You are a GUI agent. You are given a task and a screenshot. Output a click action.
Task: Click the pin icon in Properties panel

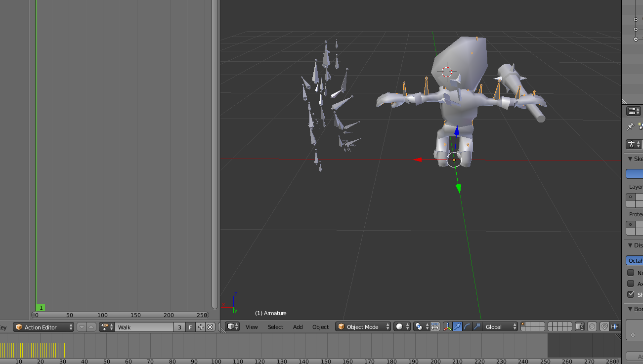pyautogui.click(x=630, y=126)
